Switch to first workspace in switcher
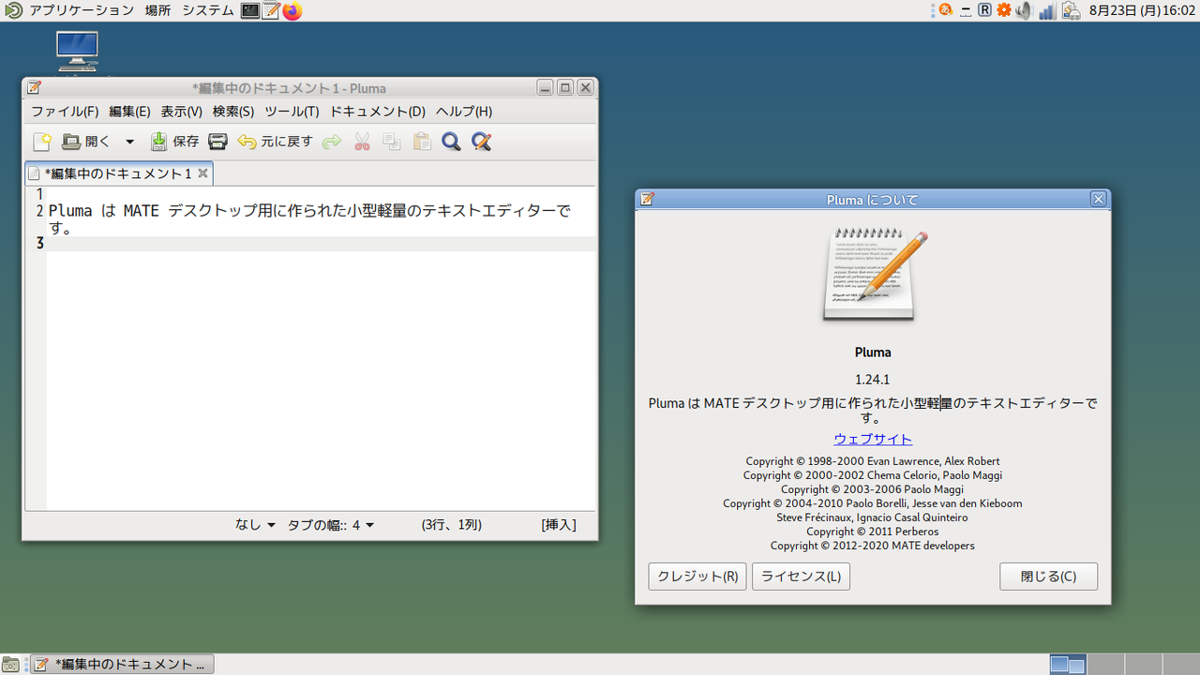This screenshot has width=1200, height=675. tap(1068, 665)
